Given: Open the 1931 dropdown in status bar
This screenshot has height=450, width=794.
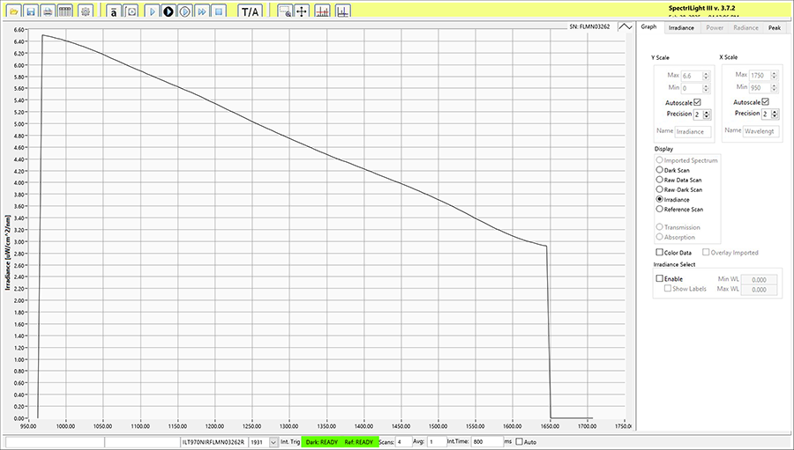Looking at the screenshot, I should (273, 441).
